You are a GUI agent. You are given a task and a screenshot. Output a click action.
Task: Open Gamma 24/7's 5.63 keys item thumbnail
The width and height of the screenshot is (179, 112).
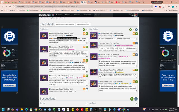click(x=94, y=36)
